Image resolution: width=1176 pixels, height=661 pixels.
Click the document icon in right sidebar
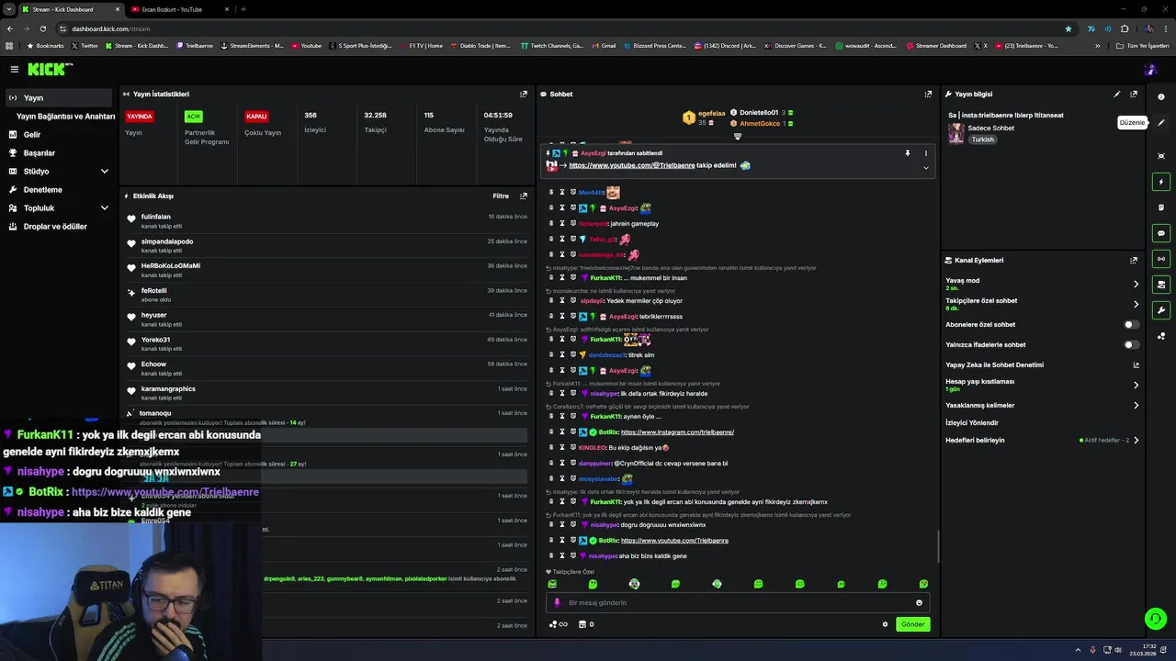pyautogui.click(x=1161, y=207)
